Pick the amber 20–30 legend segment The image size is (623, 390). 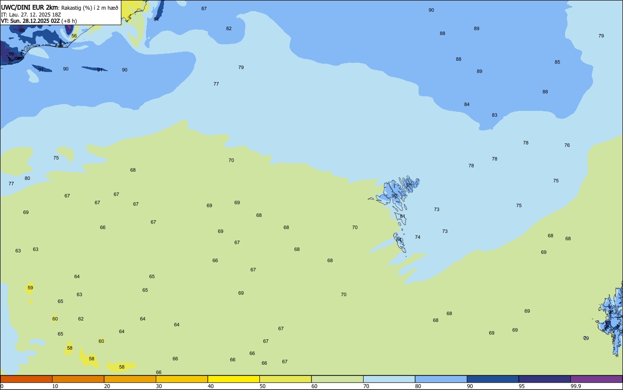(x=130, y=379)
